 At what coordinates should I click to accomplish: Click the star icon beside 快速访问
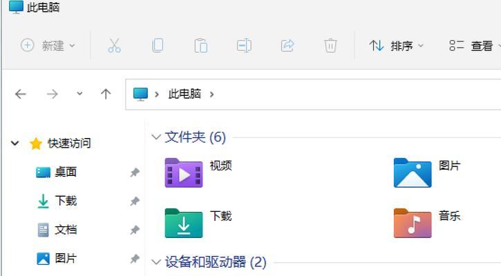(x=36, y=144)
